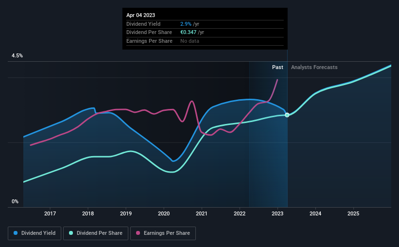This screenshot has width=399, height=247.
Task: Click the Analysts Forecasts label
Action: point(314,67)
